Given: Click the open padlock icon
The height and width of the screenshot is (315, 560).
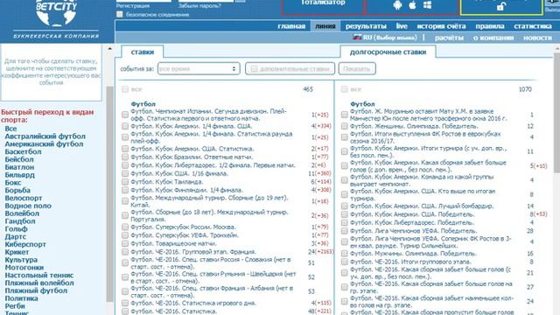Looking at the screenshot, I should tap(501, 6).
